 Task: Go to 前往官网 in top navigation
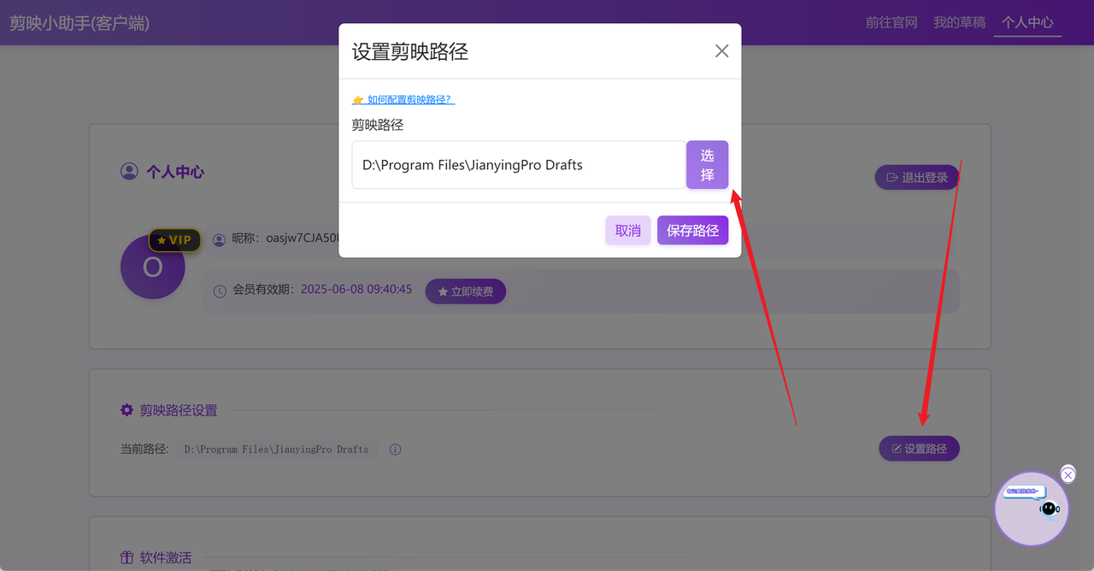pos(891,23)
